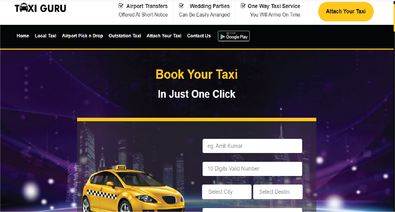
Task: Click the Wedding Parties checkmark icon
Action: click(181, 6)
